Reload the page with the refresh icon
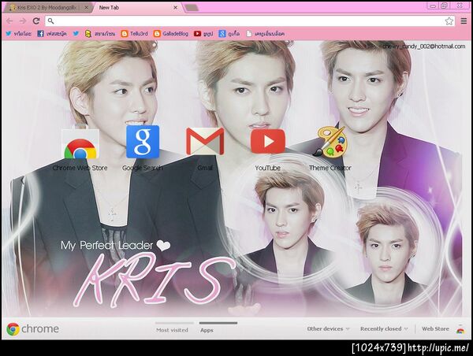 (x=36, y=20)
